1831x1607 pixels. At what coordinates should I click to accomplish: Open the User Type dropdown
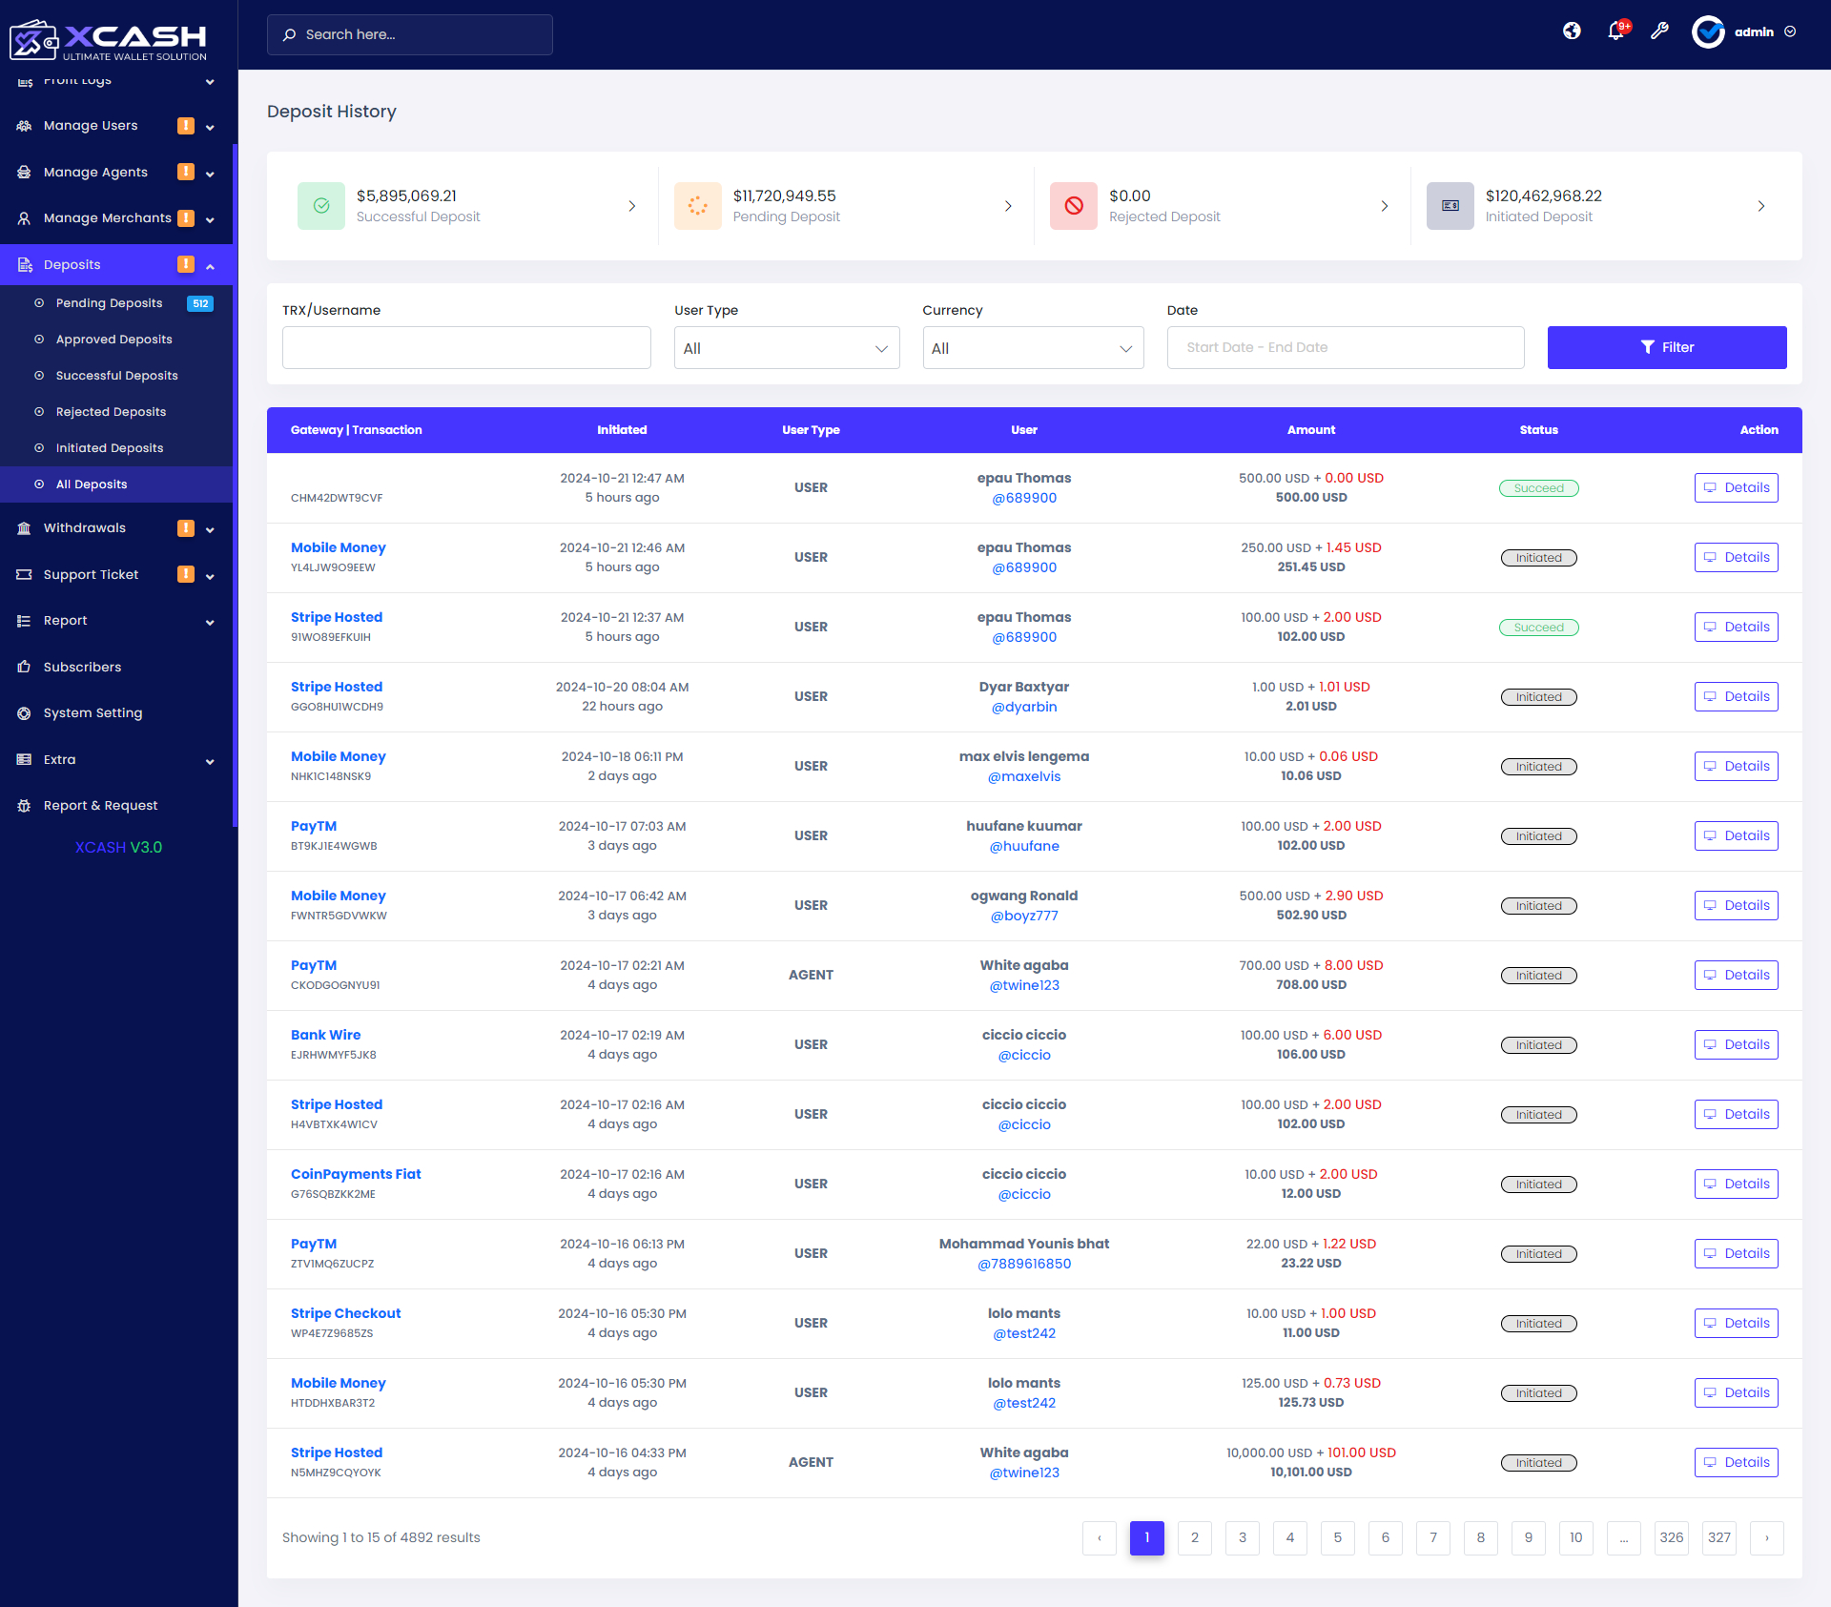click(786, 348)
